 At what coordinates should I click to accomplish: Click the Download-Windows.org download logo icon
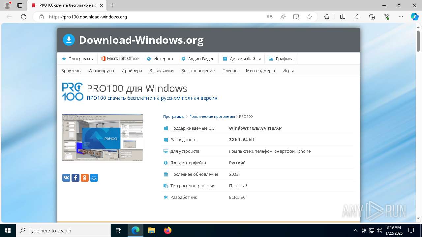69,40
